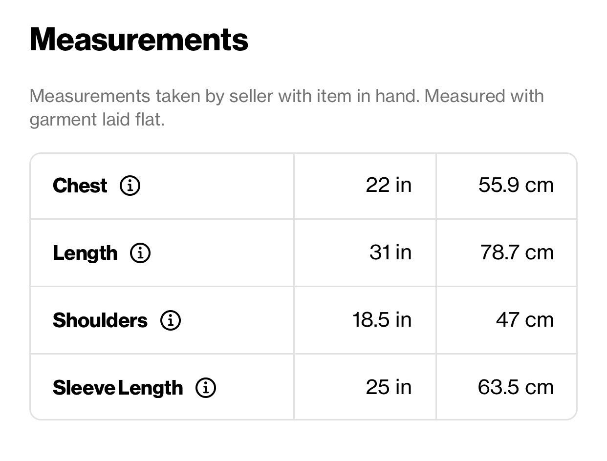Select the Shoulders row label

click(x=100, y=320)
